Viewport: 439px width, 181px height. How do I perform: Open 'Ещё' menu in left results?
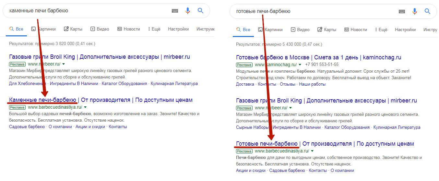[154, 29]
